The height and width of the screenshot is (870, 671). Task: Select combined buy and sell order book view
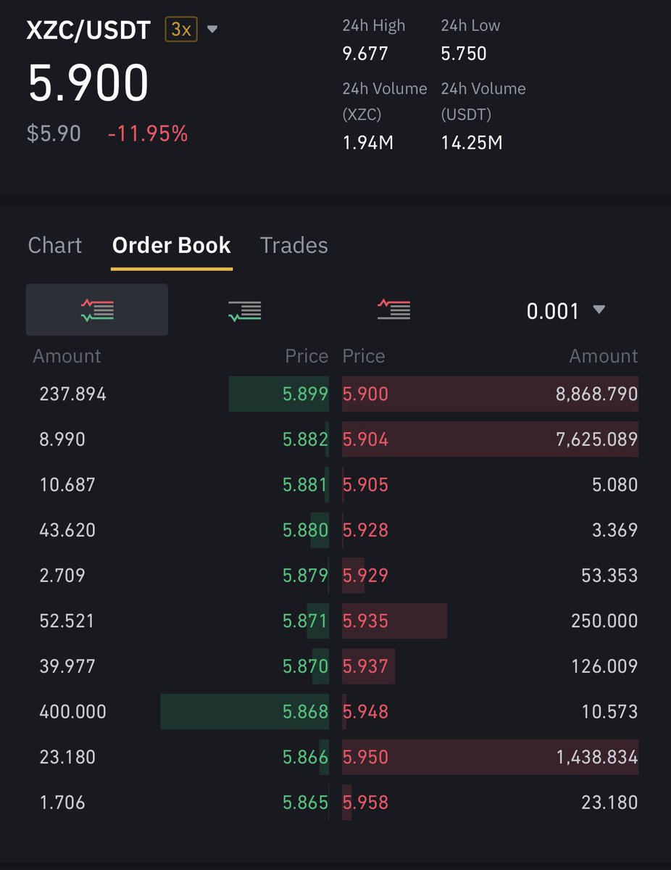[x=97, y=310]
